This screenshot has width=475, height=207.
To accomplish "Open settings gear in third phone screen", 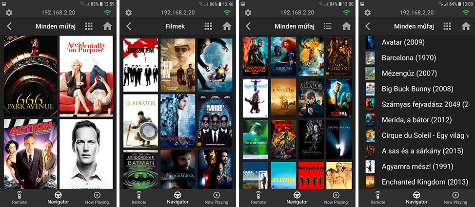I will (x=248, y=13).
